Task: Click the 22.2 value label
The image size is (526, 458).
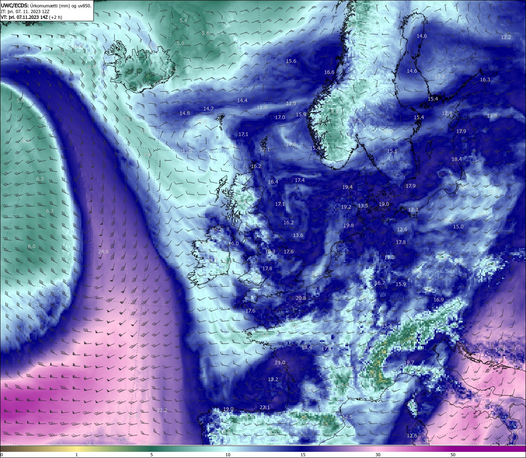Action: 162,410
